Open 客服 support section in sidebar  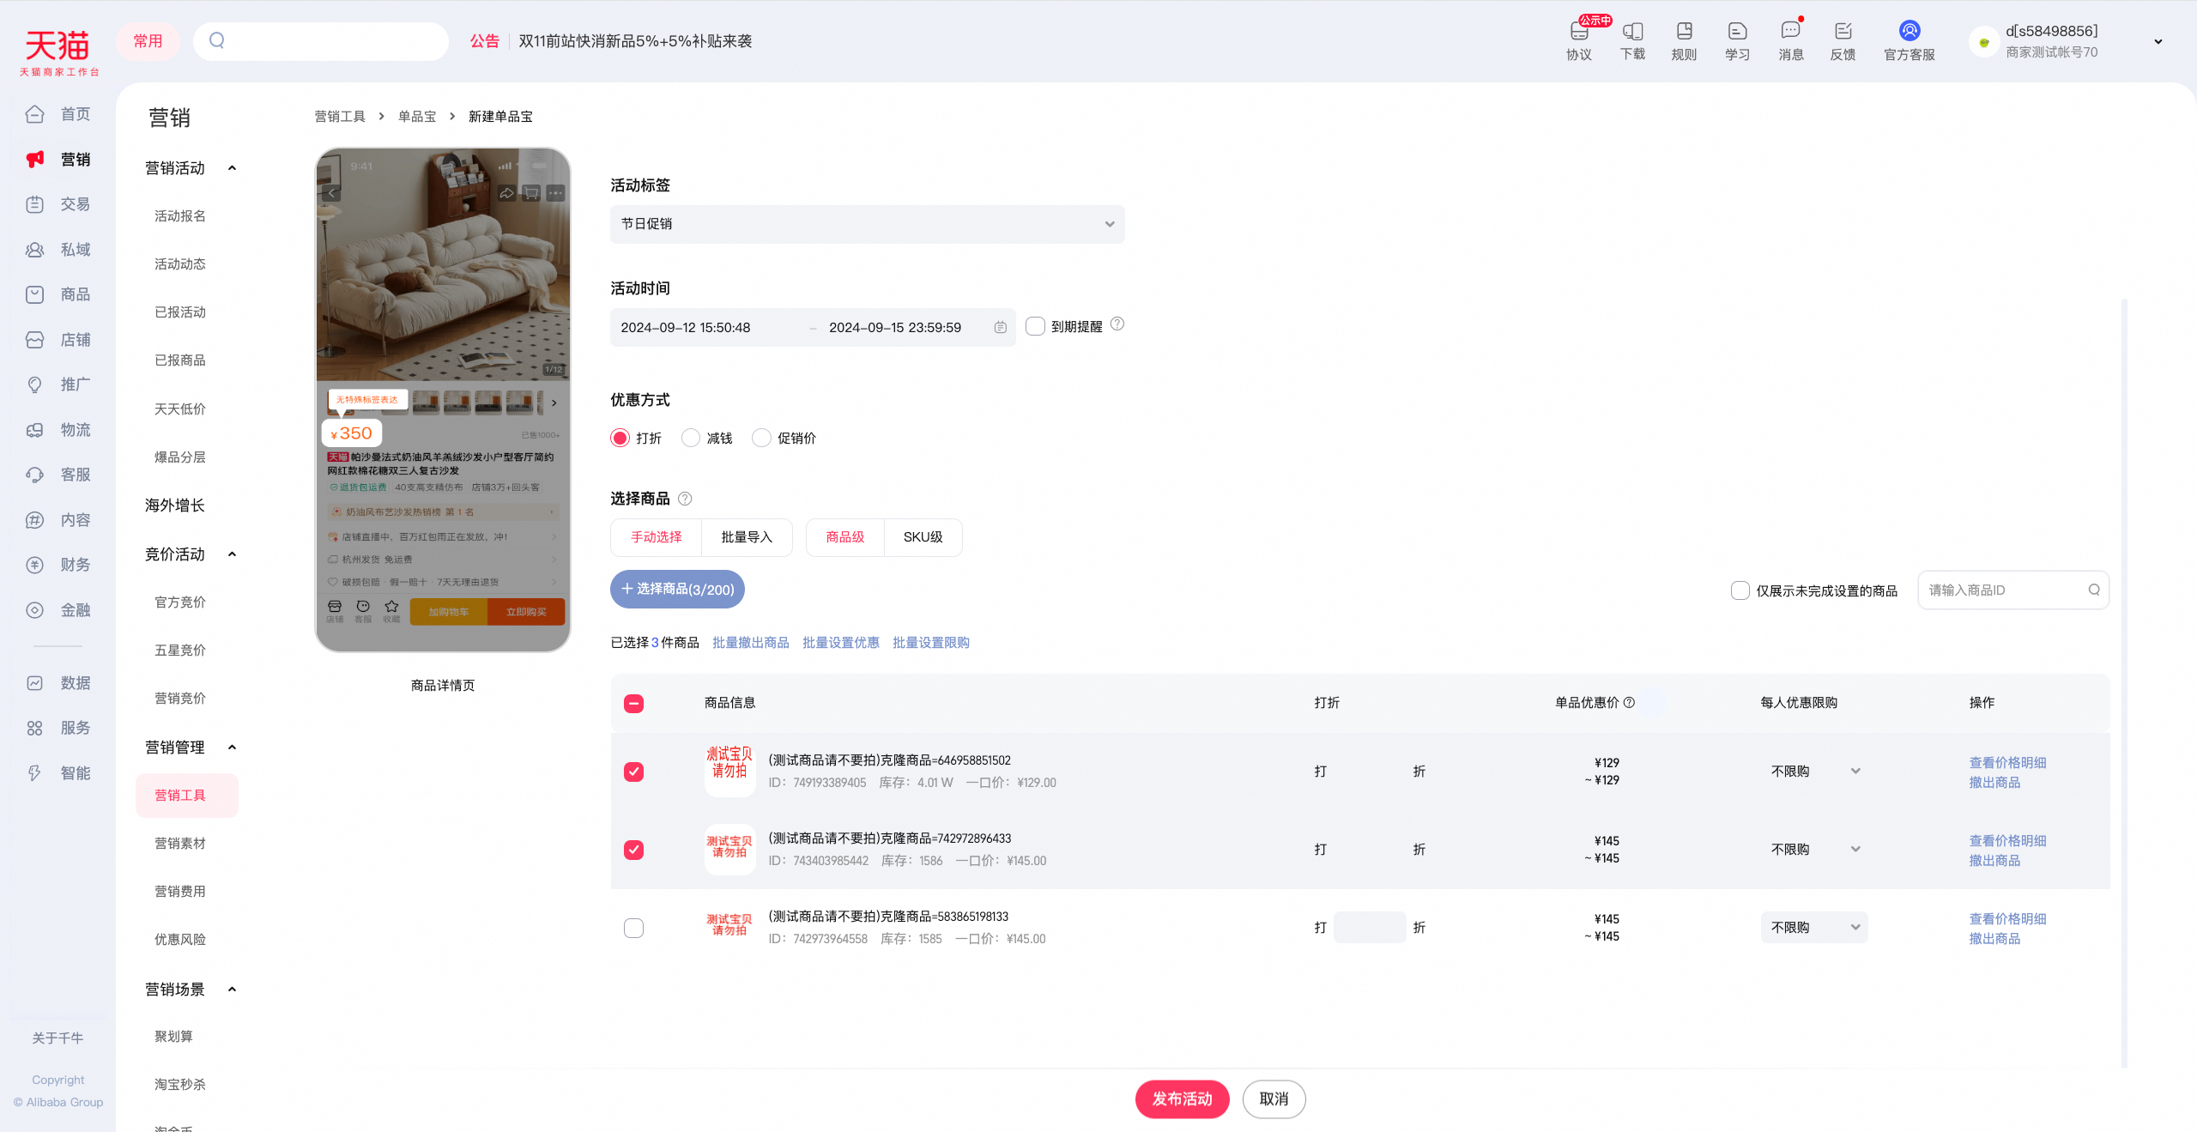pos(58,475)
